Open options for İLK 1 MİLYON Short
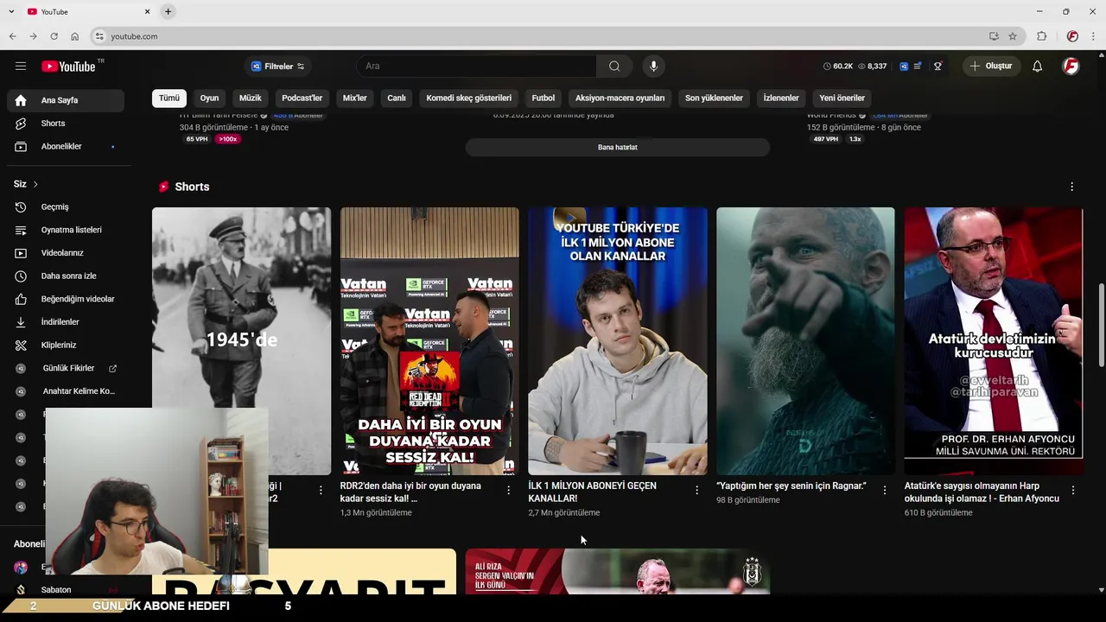This screenshot has height=622, width=1106. click(x=696, y=490)
